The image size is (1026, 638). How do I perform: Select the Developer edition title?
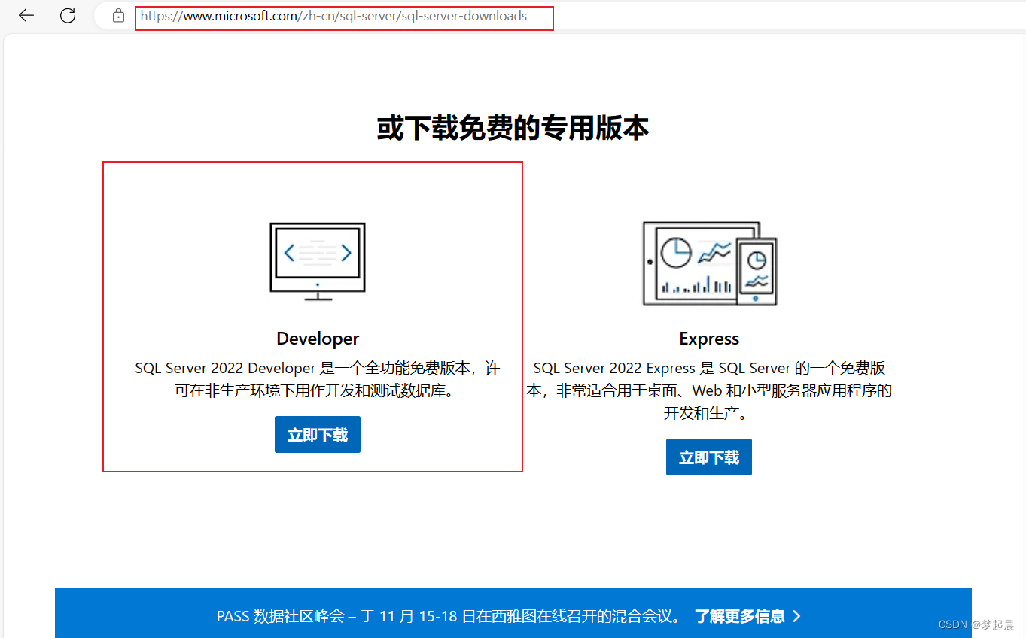(318, 339)
